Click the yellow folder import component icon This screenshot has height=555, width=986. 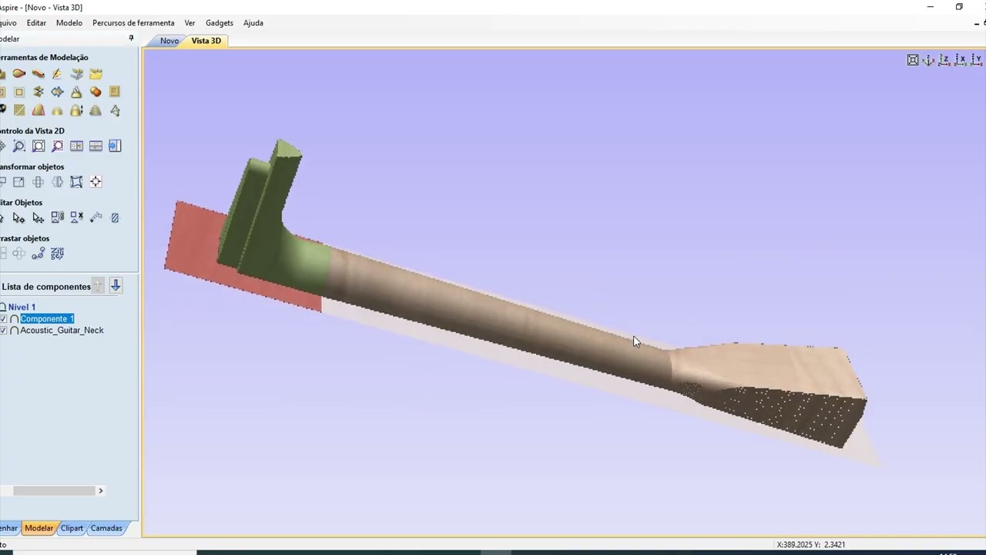coord(96,74)
